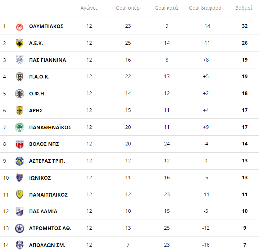Screen dimensions: 259x252
Task: Click the ΠΑΝΑΙΤΩΛΙΚΟΣ yellow crest icon
Action: click(x=19, y=194)
